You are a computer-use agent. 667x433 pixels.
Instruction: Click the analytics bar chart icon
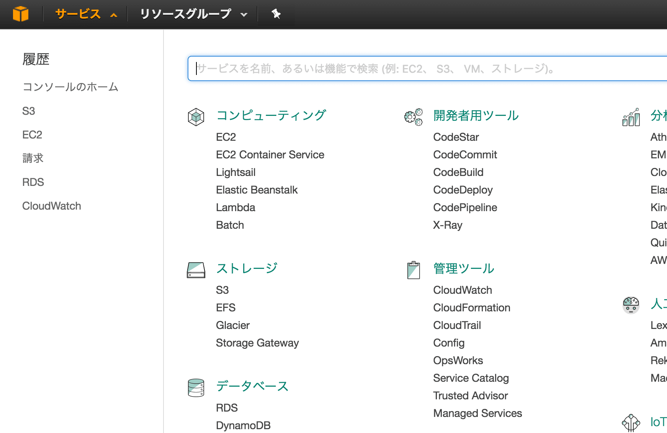[x=631, y=117]
